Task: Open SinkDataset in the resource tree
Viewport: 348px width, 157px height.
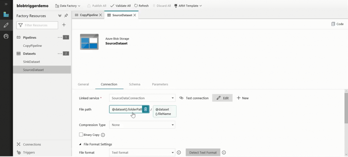Action: pyautogui.click(x=32, y=62)
